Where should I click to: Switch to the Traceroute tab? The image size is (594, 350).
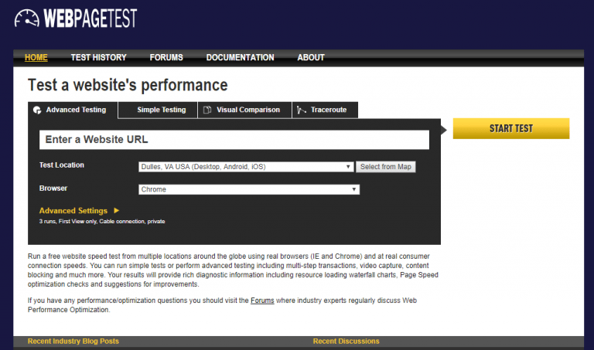[x=325, y=110]
